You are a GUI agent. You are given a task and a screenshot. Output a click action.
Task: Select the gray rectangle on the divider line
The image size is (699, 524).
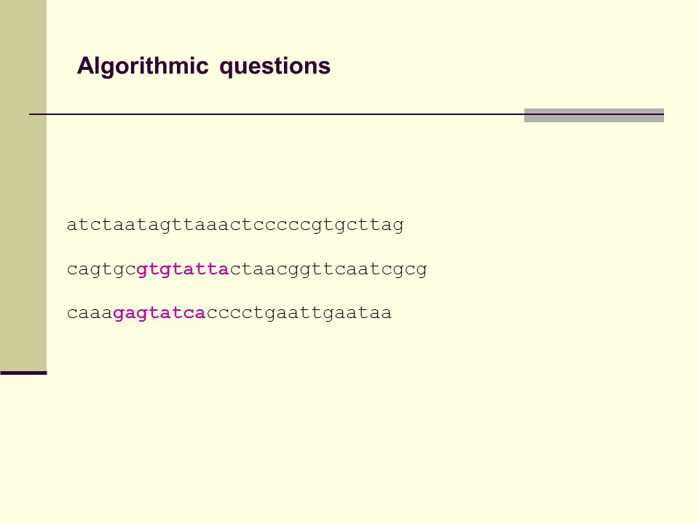tap(594, 115)
